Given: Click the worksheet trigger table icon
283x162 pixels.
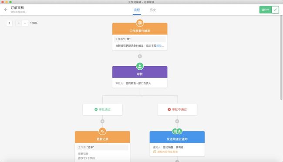Looking at the screenshot, I should (x=140, y=23).
